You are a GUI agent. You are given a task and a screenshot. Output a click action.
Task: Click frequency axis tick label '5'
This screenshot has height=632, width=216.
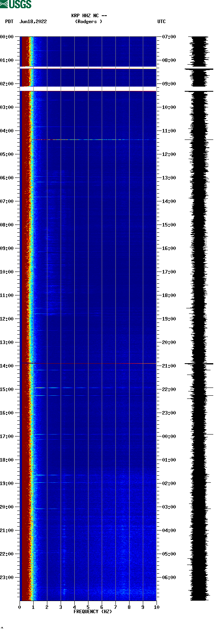[x=88, y=607]
